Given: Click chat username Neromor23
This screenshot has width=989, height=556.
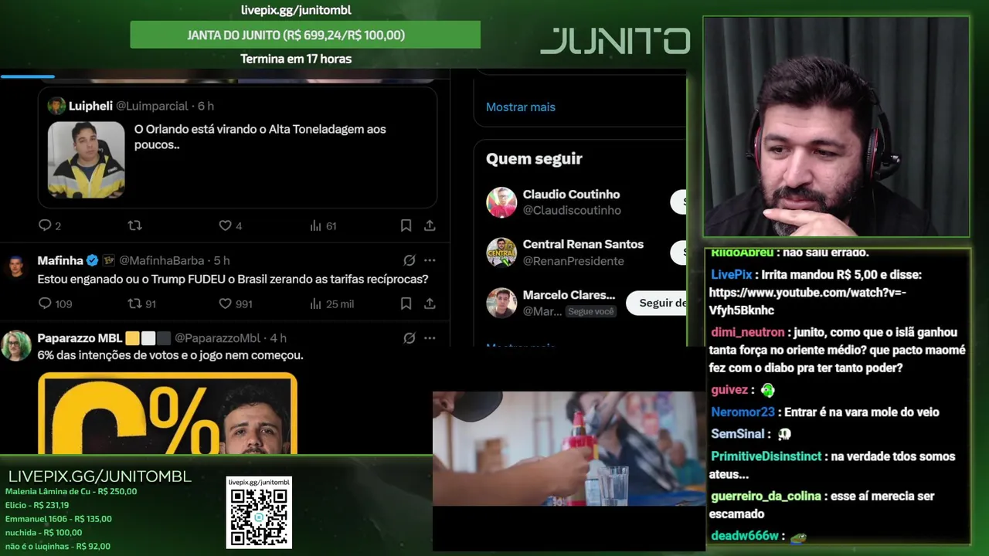Looking at the screenshot, I should coord(743,412).
